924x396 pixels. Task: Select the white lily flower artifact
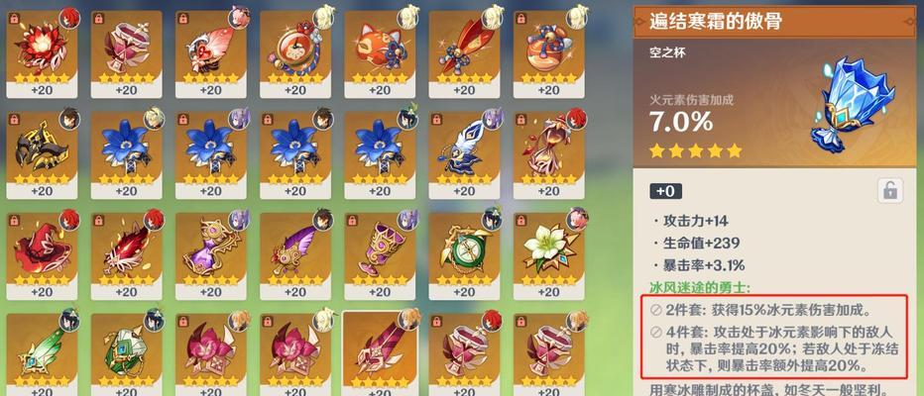point(548,256)
